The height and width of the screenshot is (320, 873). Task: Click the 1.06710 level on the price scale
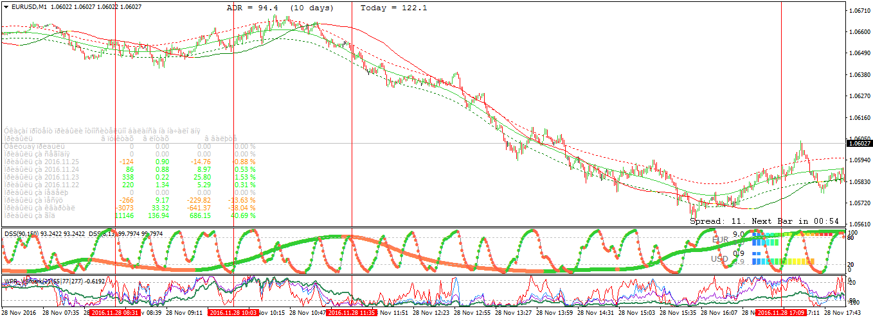[860, 11]
